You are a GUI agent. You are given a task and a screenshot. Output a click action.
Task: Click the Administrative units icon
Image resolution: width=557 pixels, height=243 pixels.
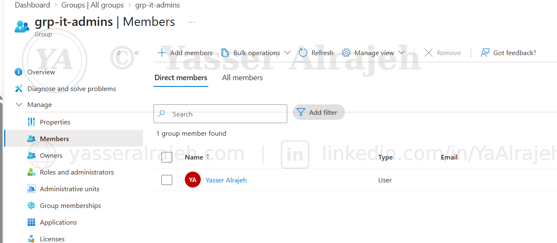(31, 189)
